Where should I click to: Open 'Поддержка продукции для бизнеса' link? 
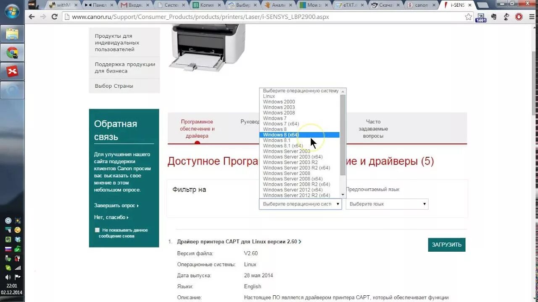[x=124, y=68]
